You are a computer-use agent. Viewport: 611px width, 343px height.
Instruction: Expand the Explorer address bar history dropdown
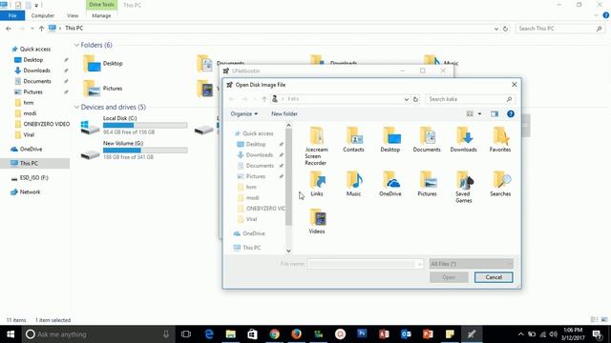[496, 29]
